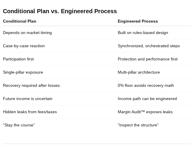Select Recovery required after losses text
This screenshot has height=149, width=191.
31,85
